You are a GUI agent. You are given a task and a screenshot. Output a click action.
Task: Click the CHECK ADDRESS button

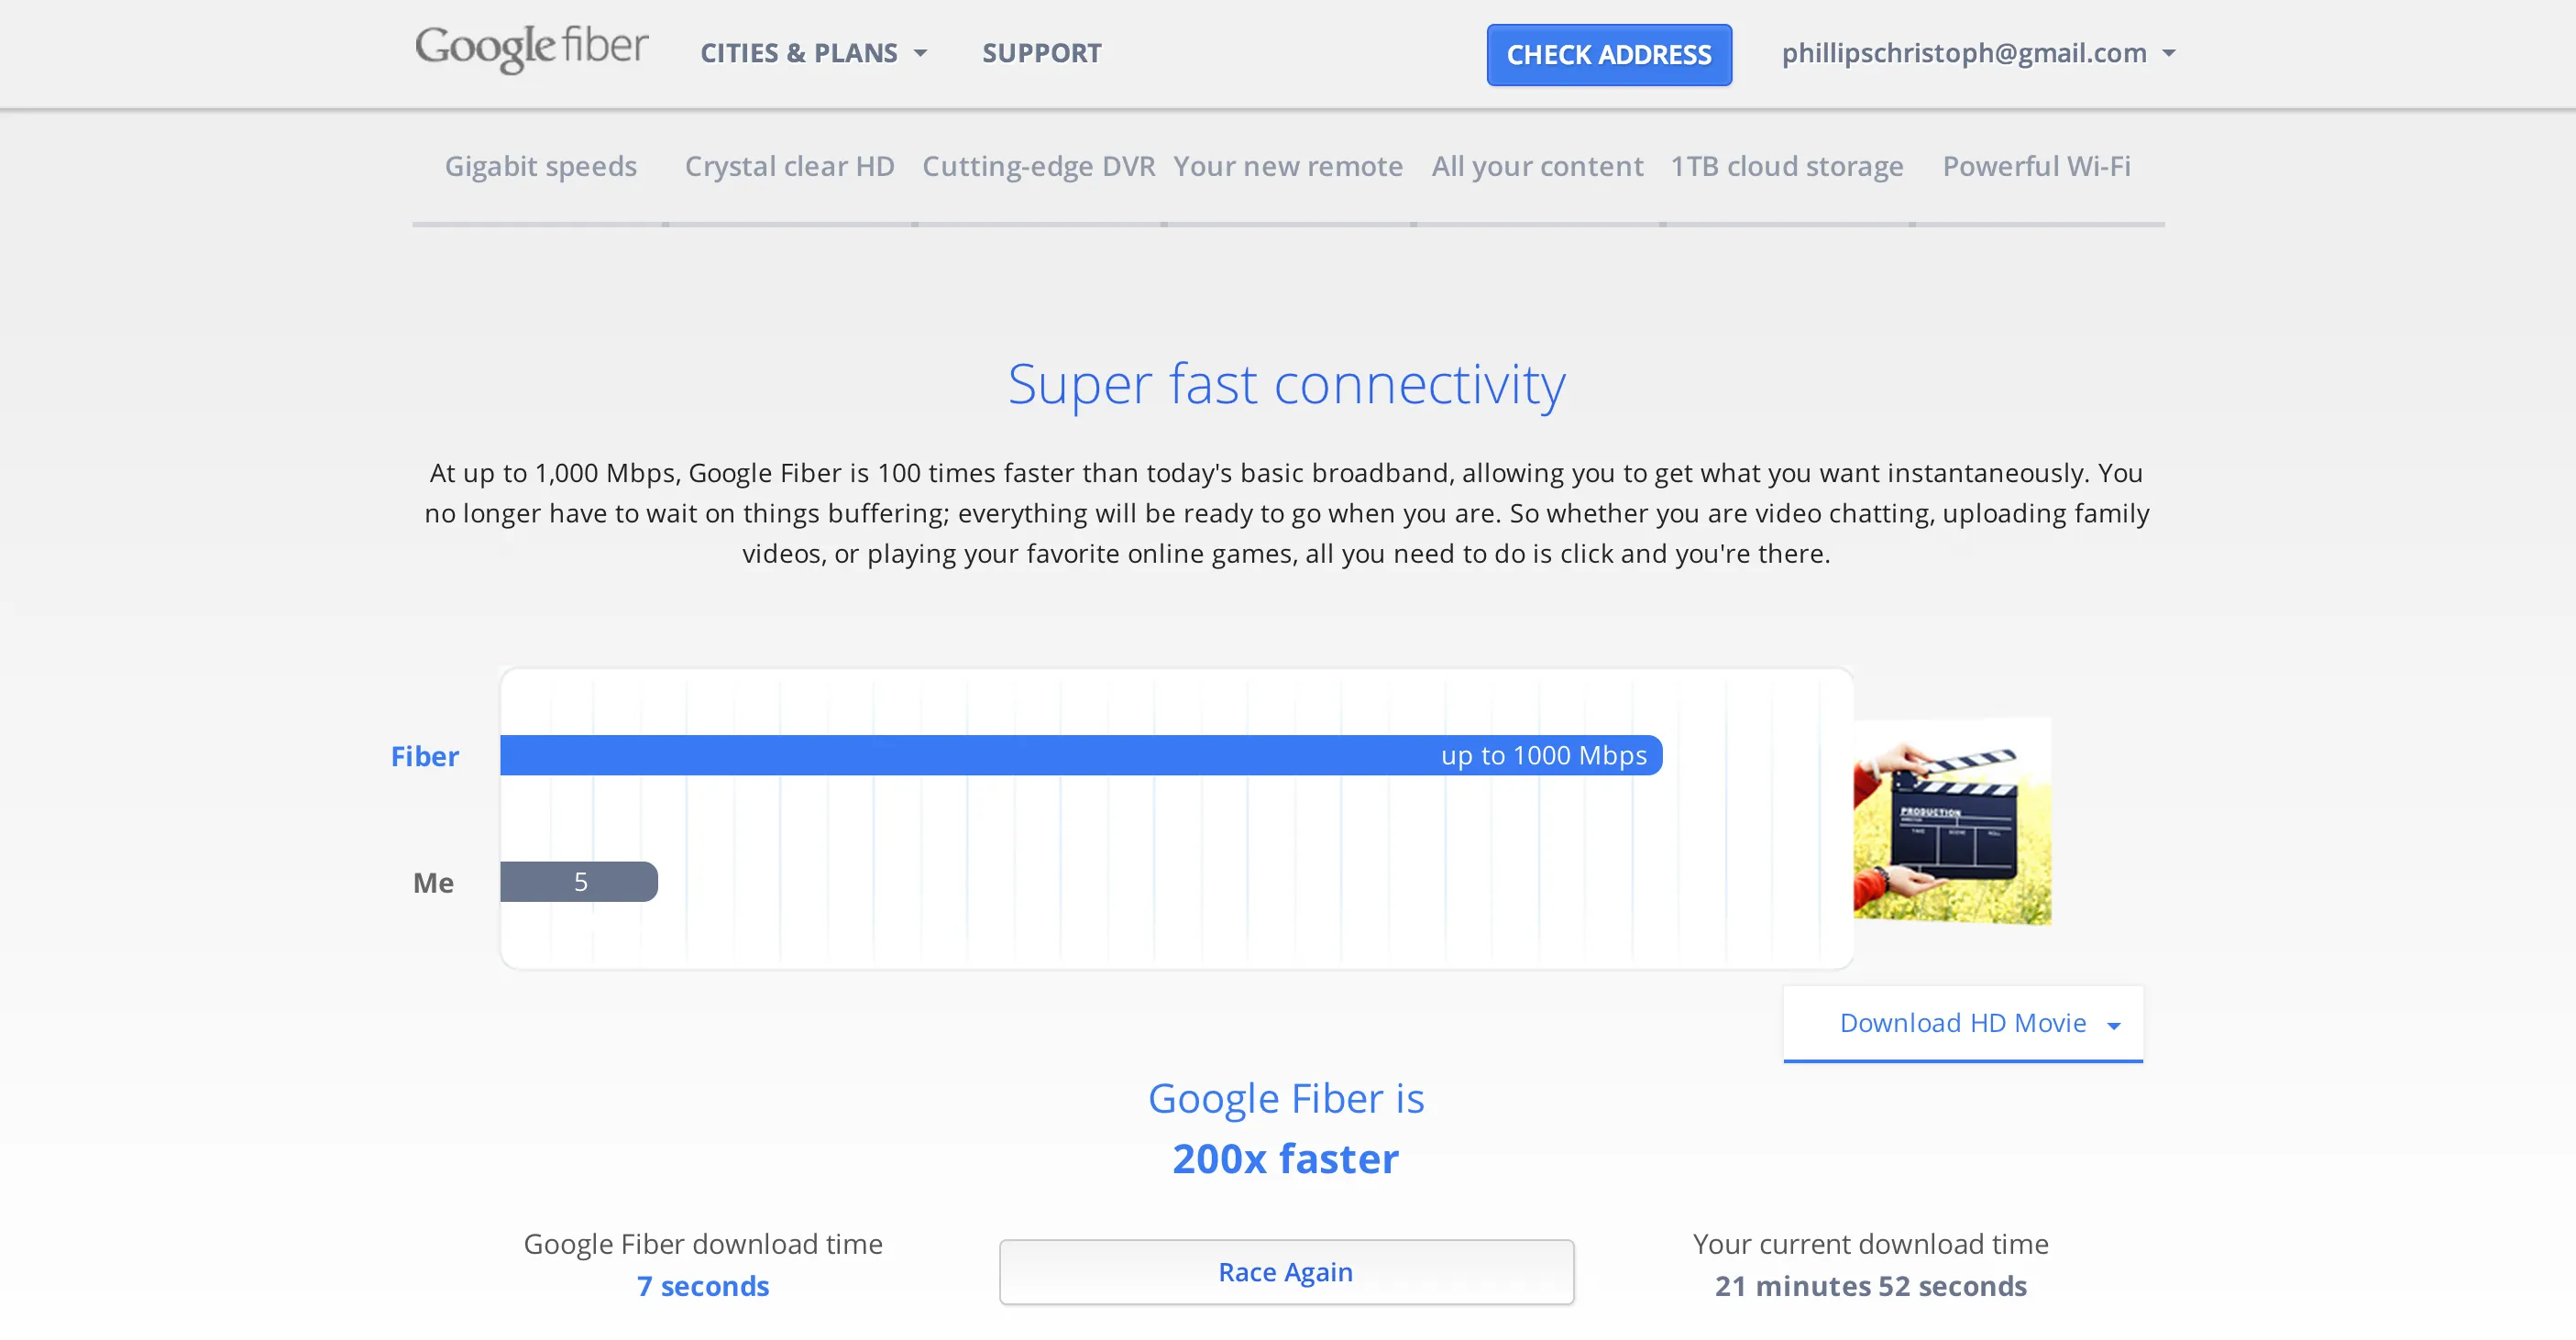(1609, 55)
